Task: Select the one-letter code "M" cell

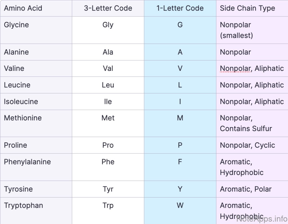Action: [x=180, y=118]
